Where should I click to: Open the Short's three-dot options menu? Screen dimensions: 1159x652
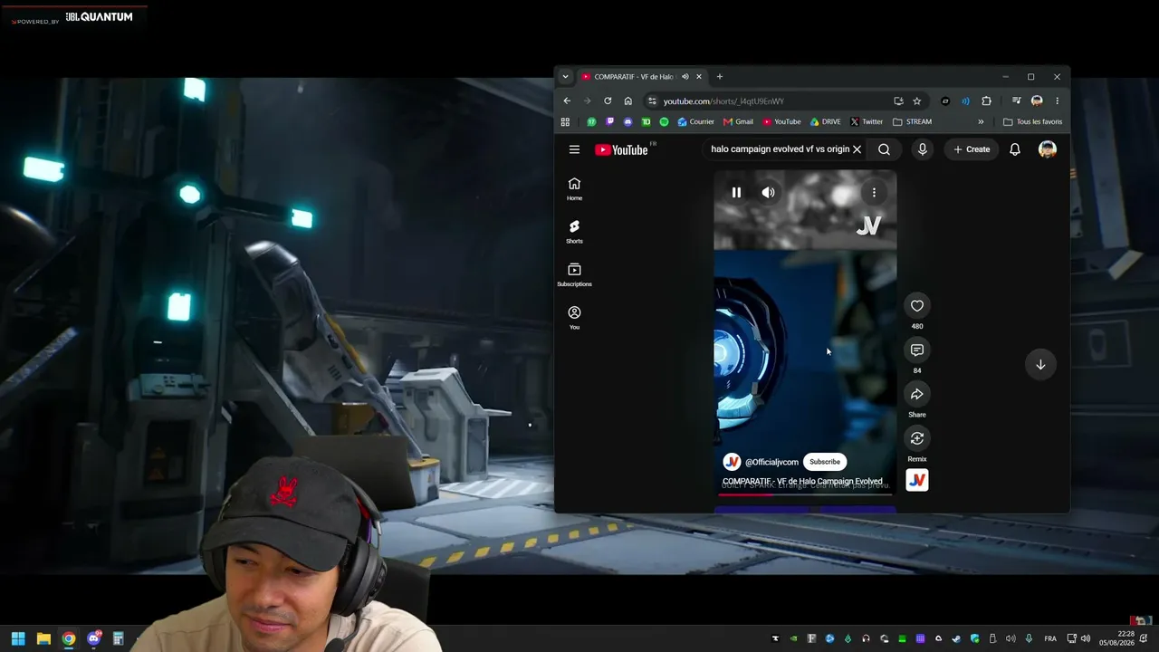coord(874,193)
